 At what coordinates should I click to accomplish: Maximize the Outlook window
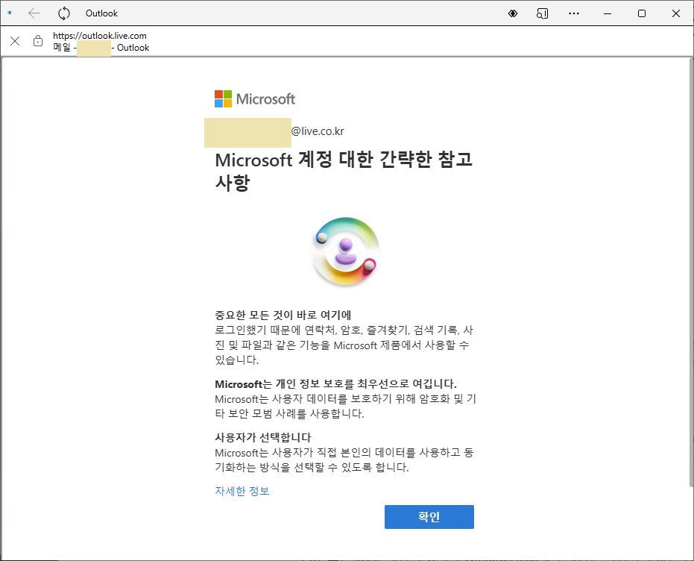coord(641,13)
